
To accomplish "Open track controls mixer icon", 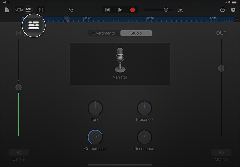I will click(41, 10).
